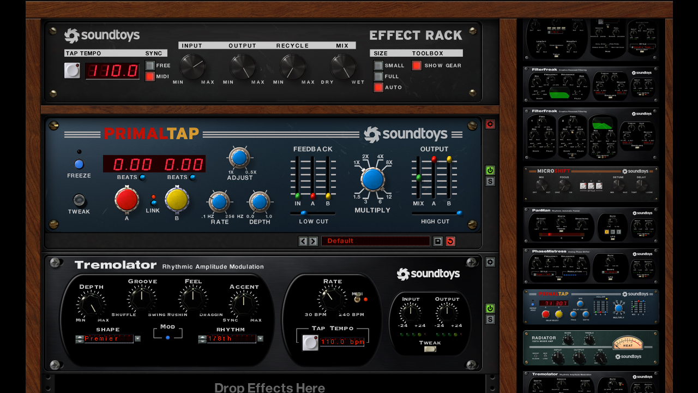This screenshot has width=698, height=393.
Task: Click the Effect Rack Input knob
Action: coord(192,67)
